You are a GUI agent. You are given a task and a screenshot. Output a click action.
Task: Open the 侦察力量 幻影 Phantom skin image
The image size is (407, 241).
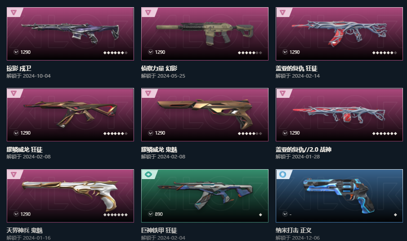pyautogui.click(x=205, y=33)
